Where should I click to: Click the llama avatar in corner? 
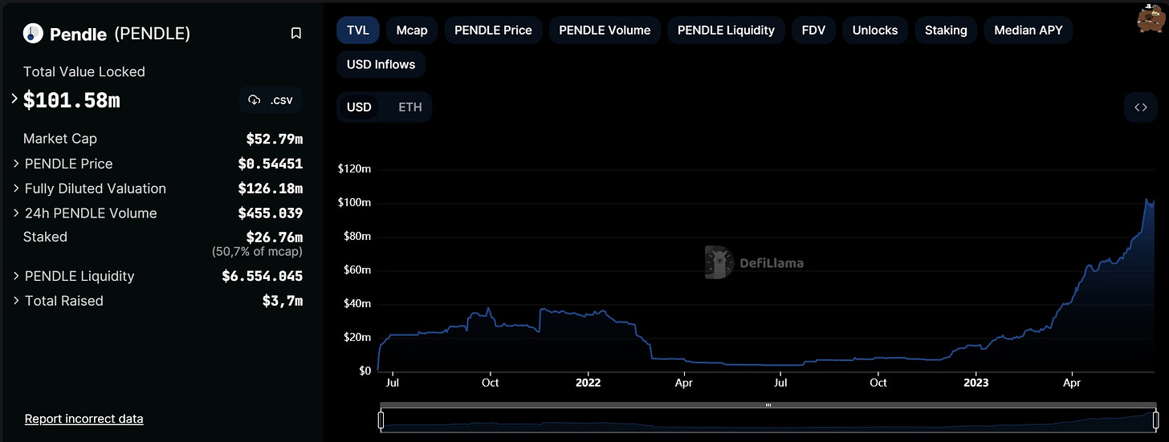[1152, 18]
